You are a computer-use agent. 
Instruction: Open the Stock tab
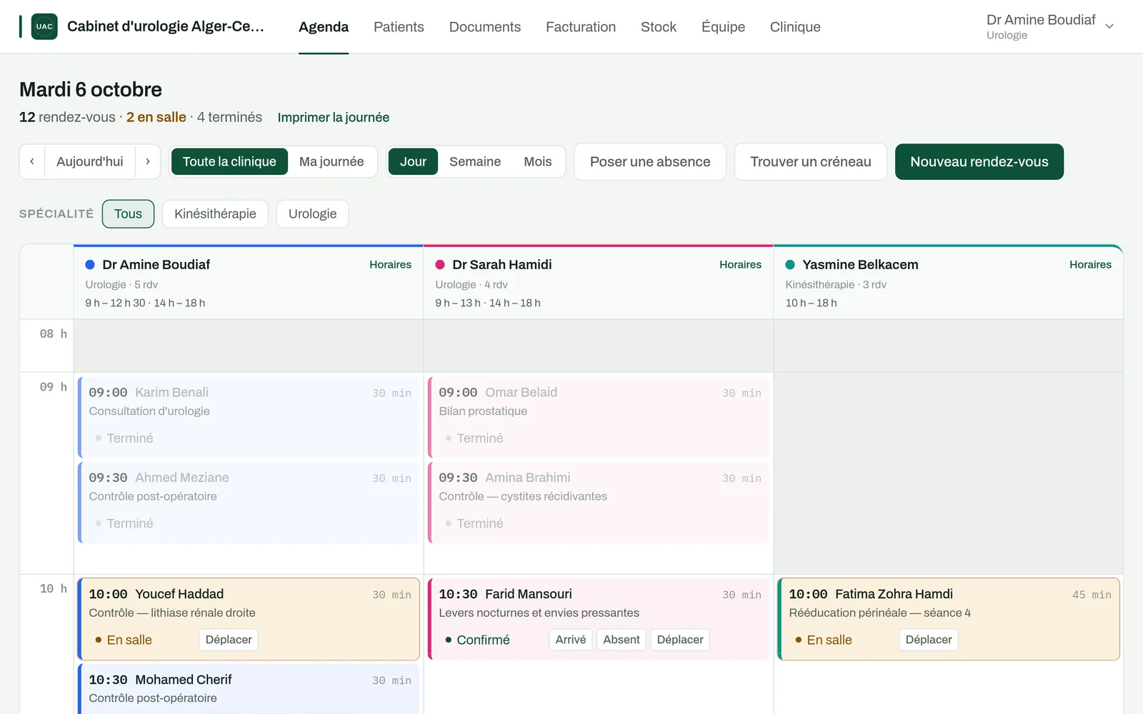pos(659,27)
